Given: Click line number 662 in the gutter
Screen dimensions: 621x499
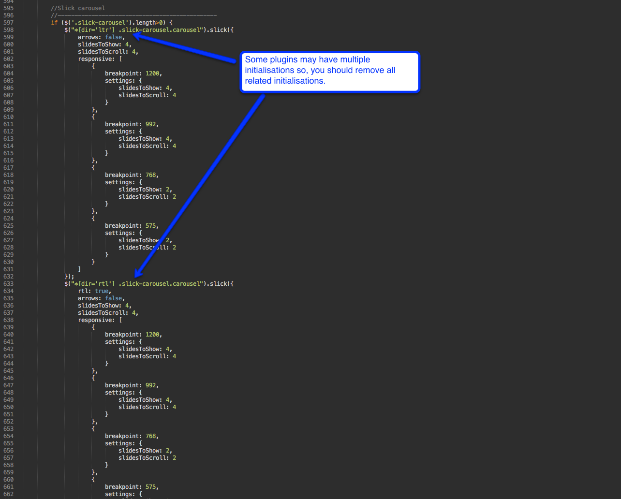Looking at the screenshot, I should (8, 494).
